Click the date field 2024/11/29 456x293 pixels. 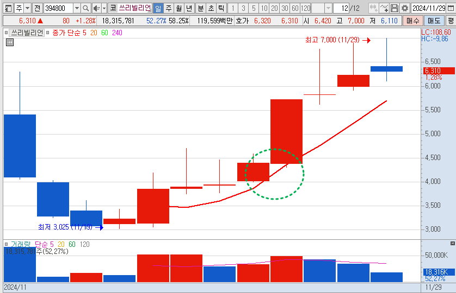coord(429,8)
